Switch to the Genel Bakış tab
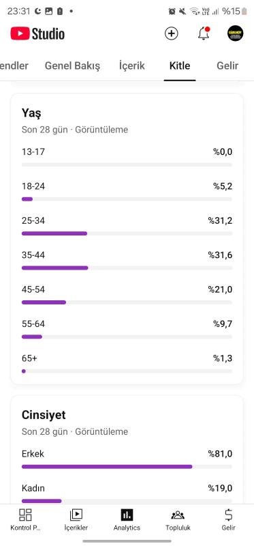This screenshot has height=546, width=254. (72, 66)
